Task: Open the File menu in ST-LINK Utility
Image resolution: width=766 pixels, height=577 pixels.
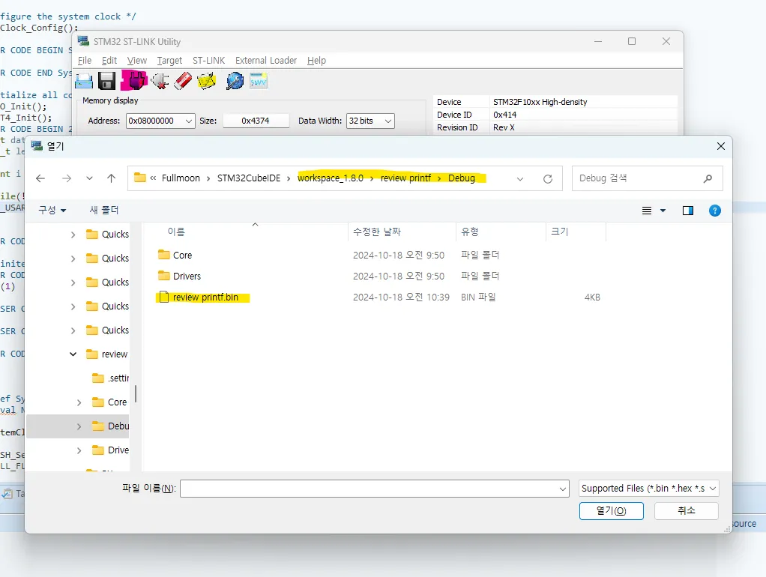Action: click(85, 61)
